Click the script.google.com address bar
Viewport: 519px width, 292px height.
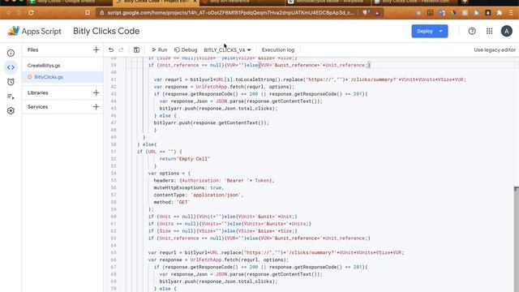click(x=230, y=13)
